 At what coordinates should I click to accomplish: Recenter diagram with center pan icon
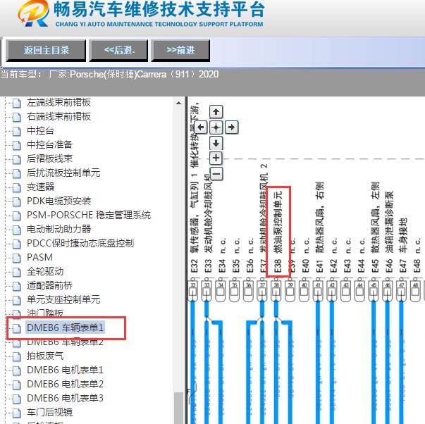point(216,127)
